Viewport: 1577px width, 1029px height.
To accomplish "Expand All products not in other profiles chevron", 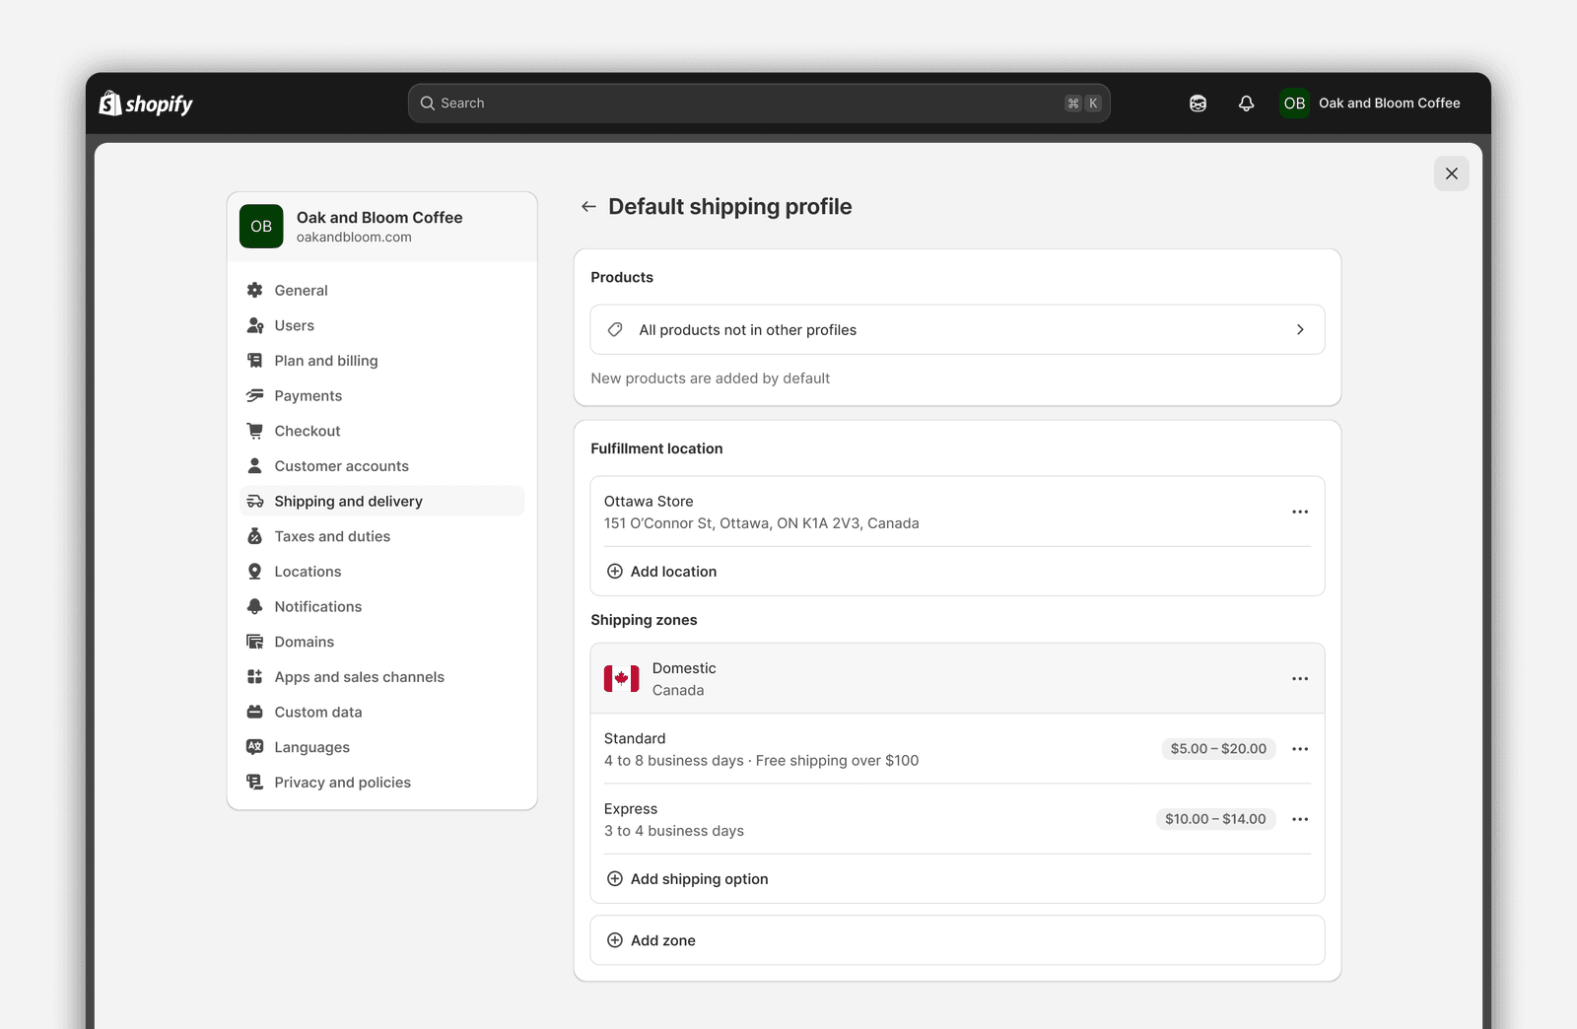I will click(x=1300, y=330).
